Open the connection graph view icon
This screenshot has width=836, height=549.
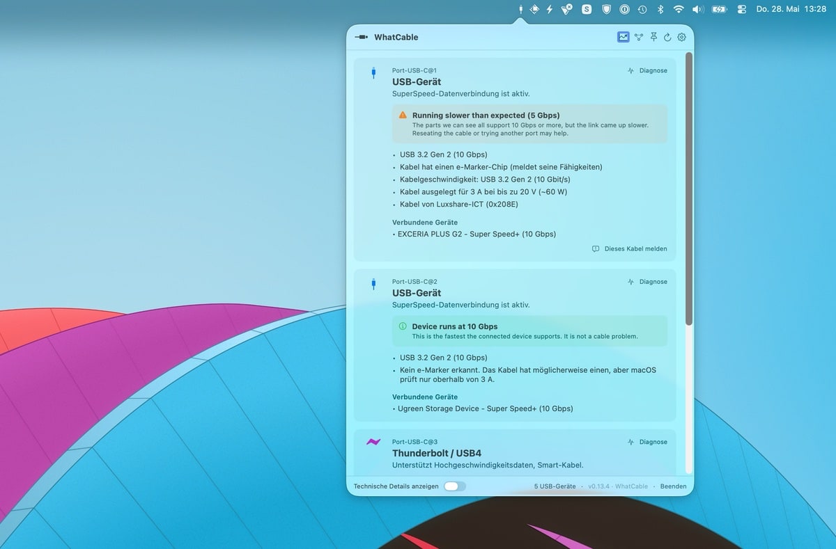coord(639,37)
